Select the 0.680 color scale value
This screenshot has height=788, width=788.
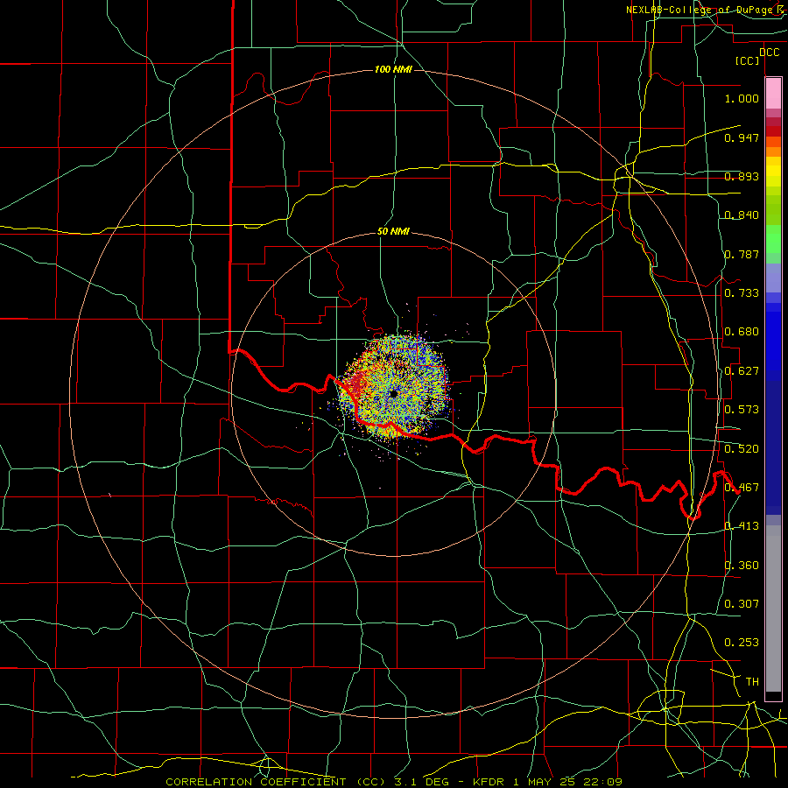pos(742,332)
